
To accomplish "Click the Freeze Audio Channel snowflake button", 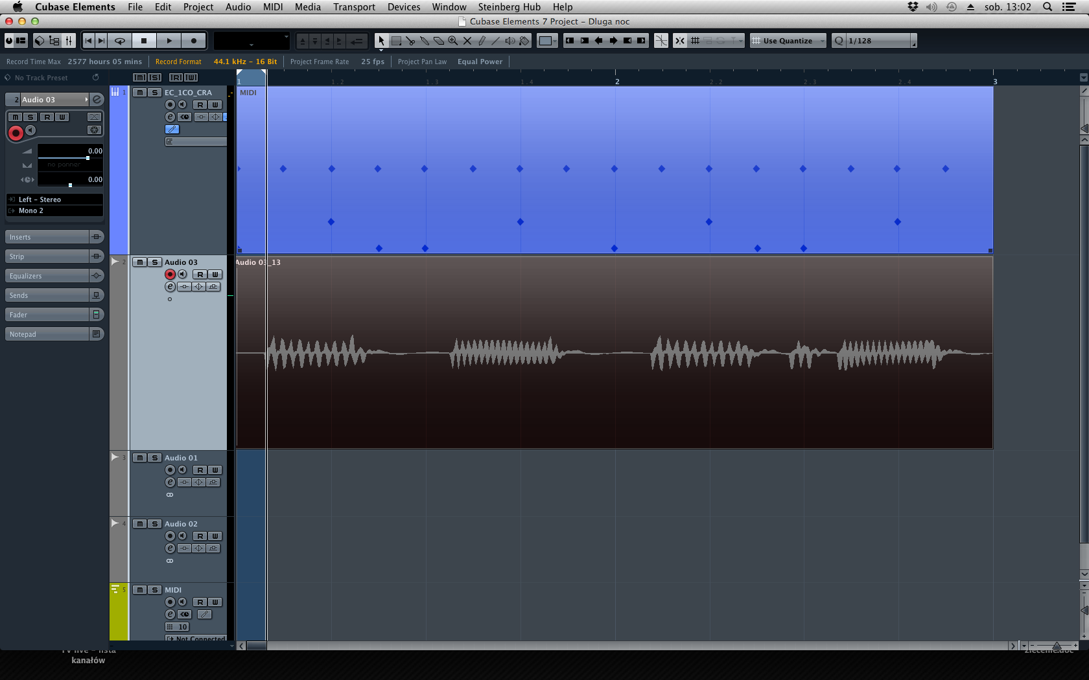I will [x=94, y=130].
